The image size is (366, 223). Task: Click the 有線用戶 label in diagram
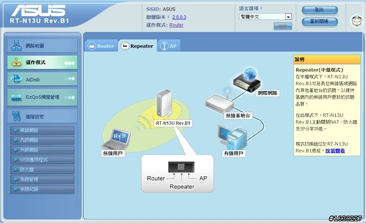point(234,153)
